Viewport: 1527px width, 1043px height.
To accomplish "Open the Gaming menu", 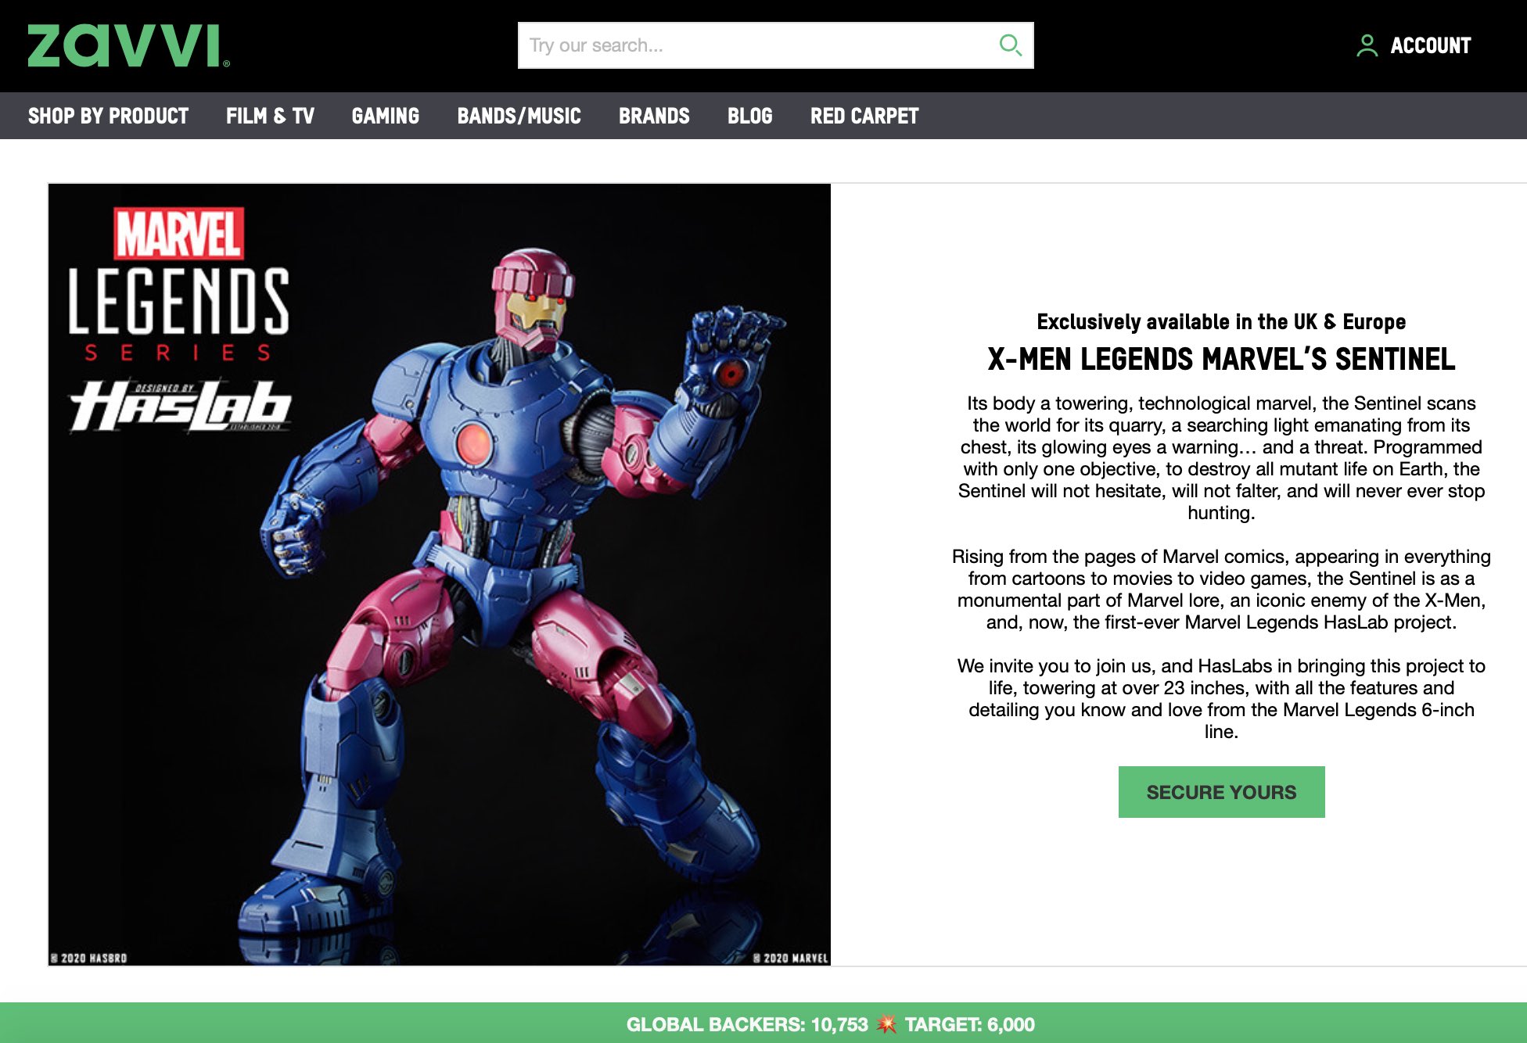I will click(386, 116).
